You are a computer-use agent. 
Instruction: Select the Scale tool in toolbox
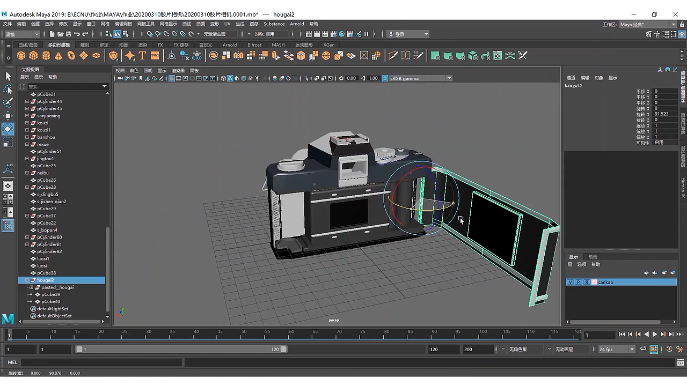tap(8, 143)
